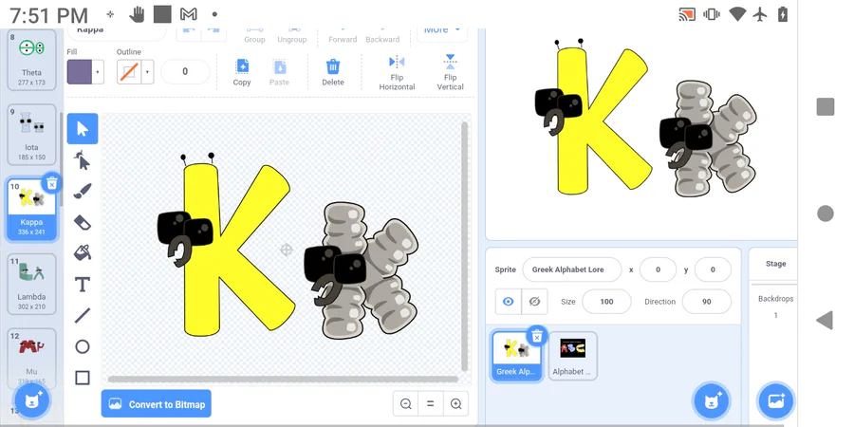This screenshot has height=427, width=854.
Task: Select the Kappa costume thumbnail
Action: click(x=31, y=209)
